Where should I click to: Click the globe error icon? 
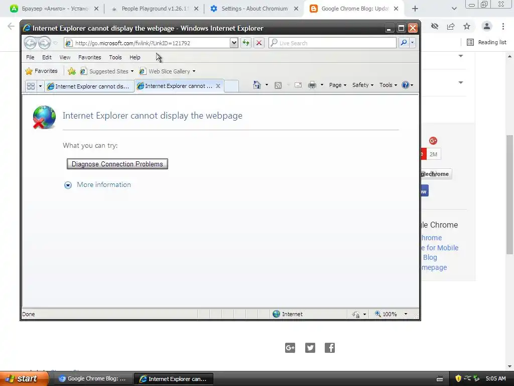(x=44, y=117)
